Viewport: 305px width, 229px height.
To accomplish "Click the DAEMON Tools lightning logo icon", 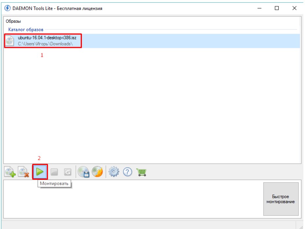I will point(7,8).
